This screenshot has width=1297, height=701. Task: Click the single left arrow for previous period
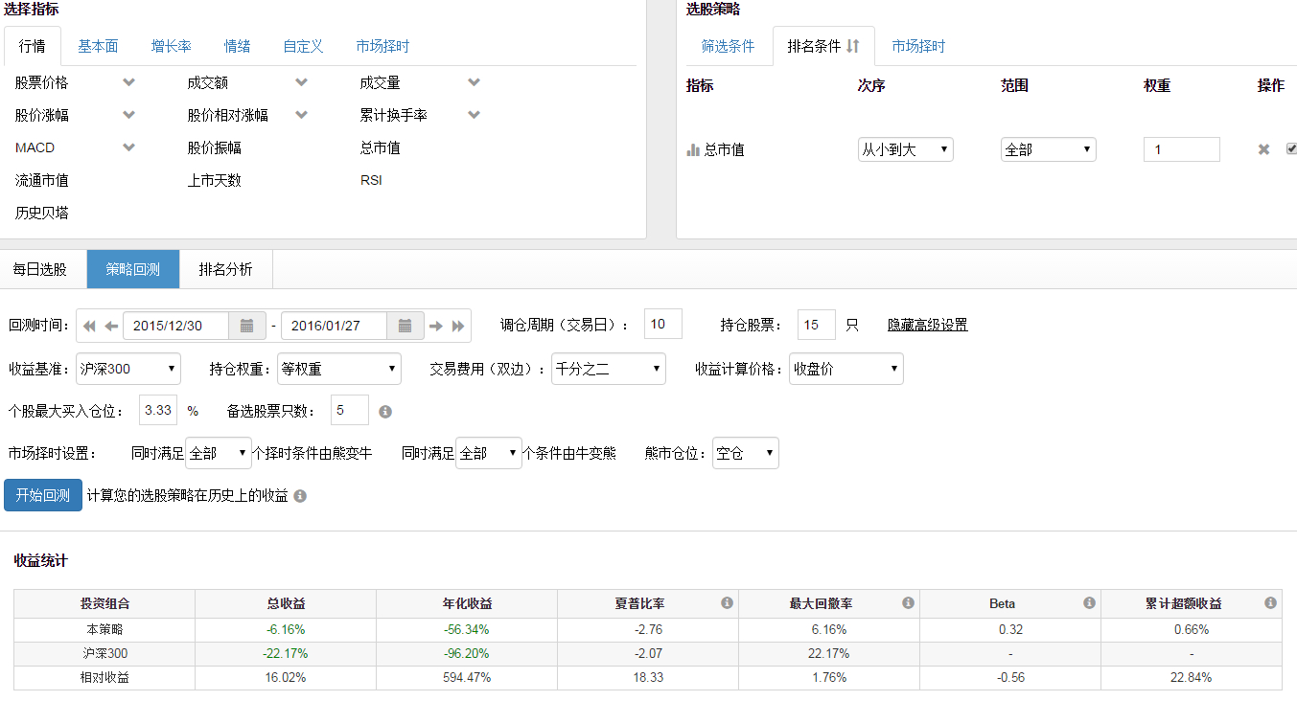[111, 326]
